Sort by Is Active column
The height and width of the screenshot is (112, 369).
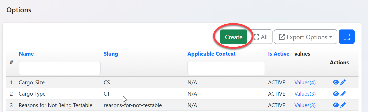pyautogui.click(x=279, y=54)
